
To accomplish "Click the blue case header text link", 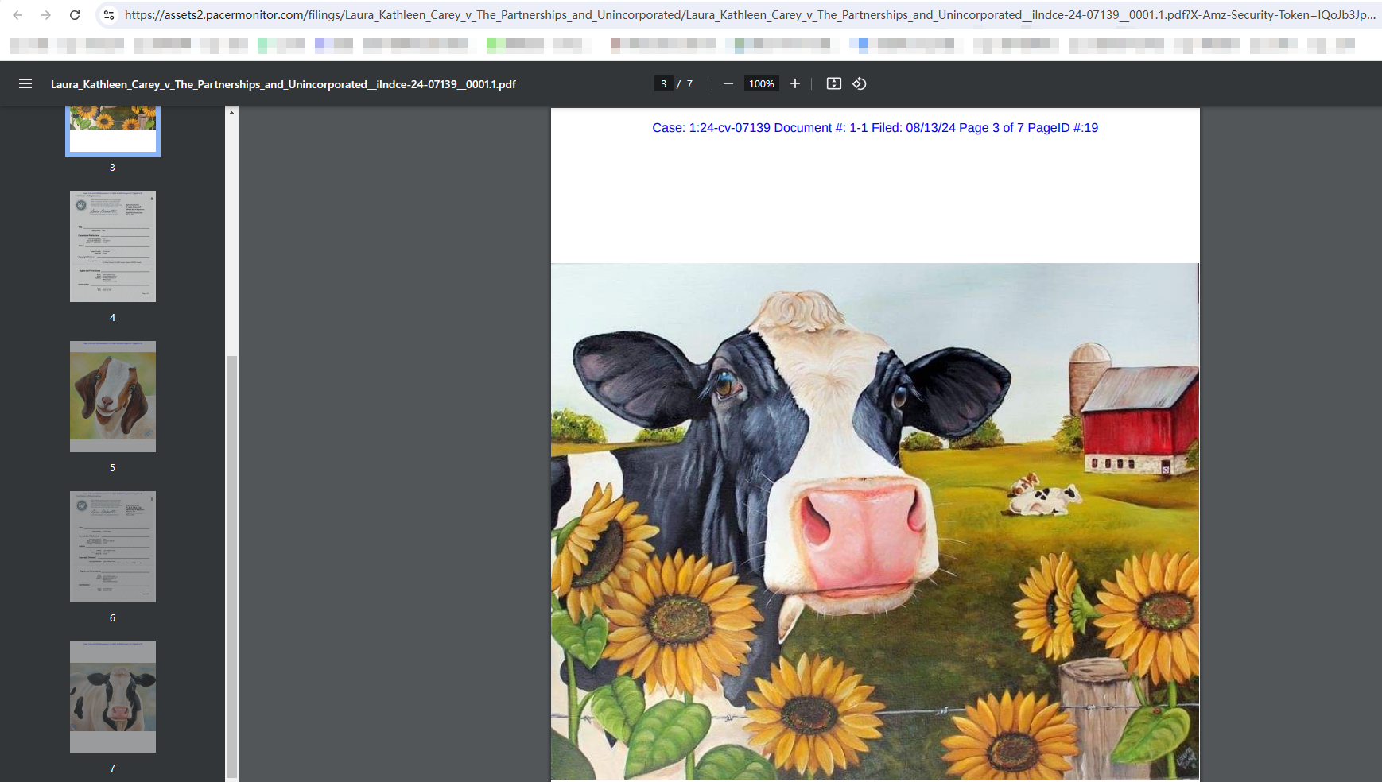I will [x=875, y=128].
